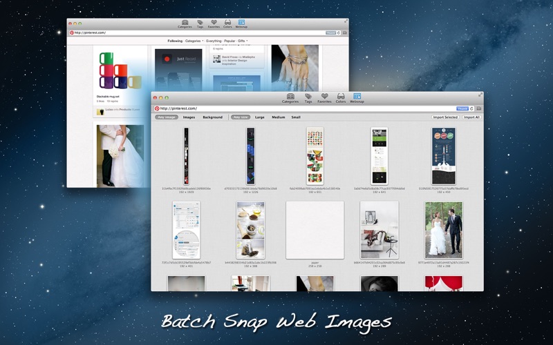
Task: Click the Import Selected button
Action: pyautogui.click(x=445, y=117)
